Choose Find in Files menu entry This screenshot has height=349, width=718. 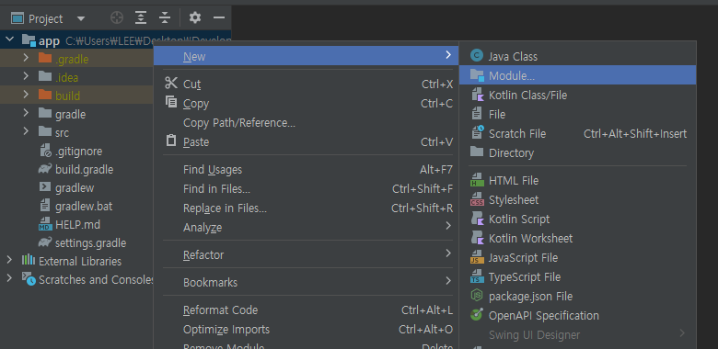[307, 188]
